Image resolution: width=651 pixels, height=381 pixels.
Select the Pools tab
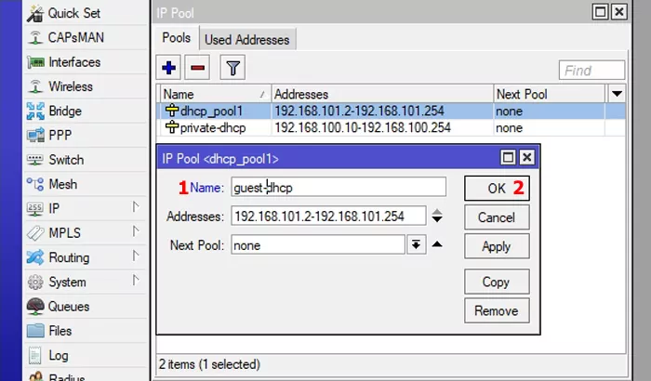(x=177, y=39)
